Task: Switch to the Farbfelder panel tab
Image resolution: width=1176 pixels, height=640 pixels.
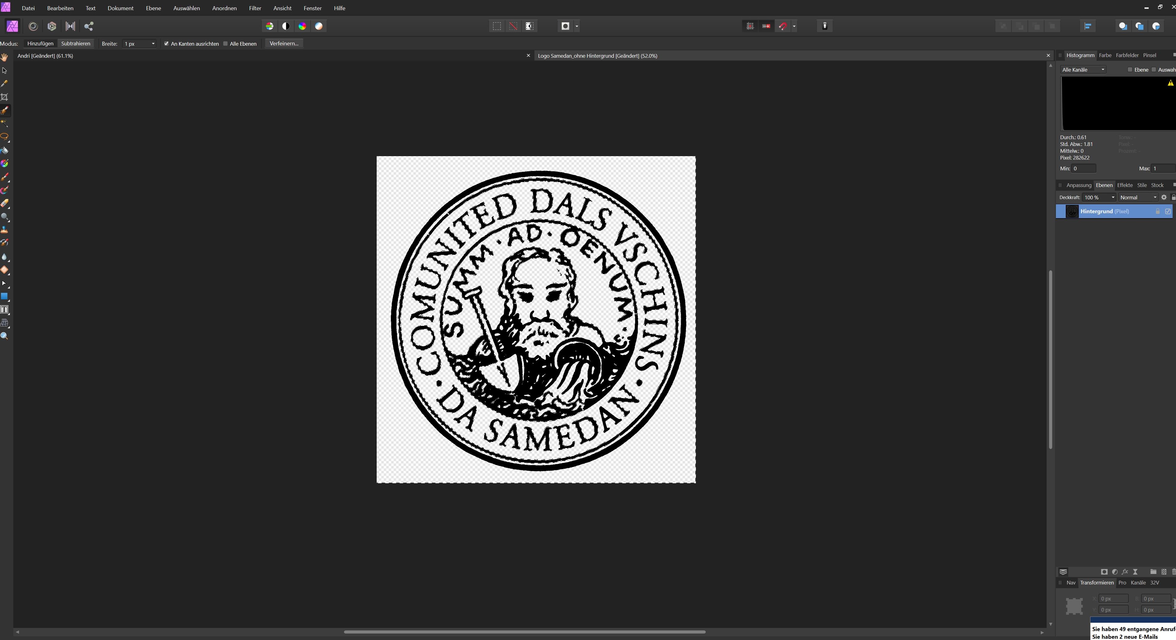Action: click(x=1127, y=55)
